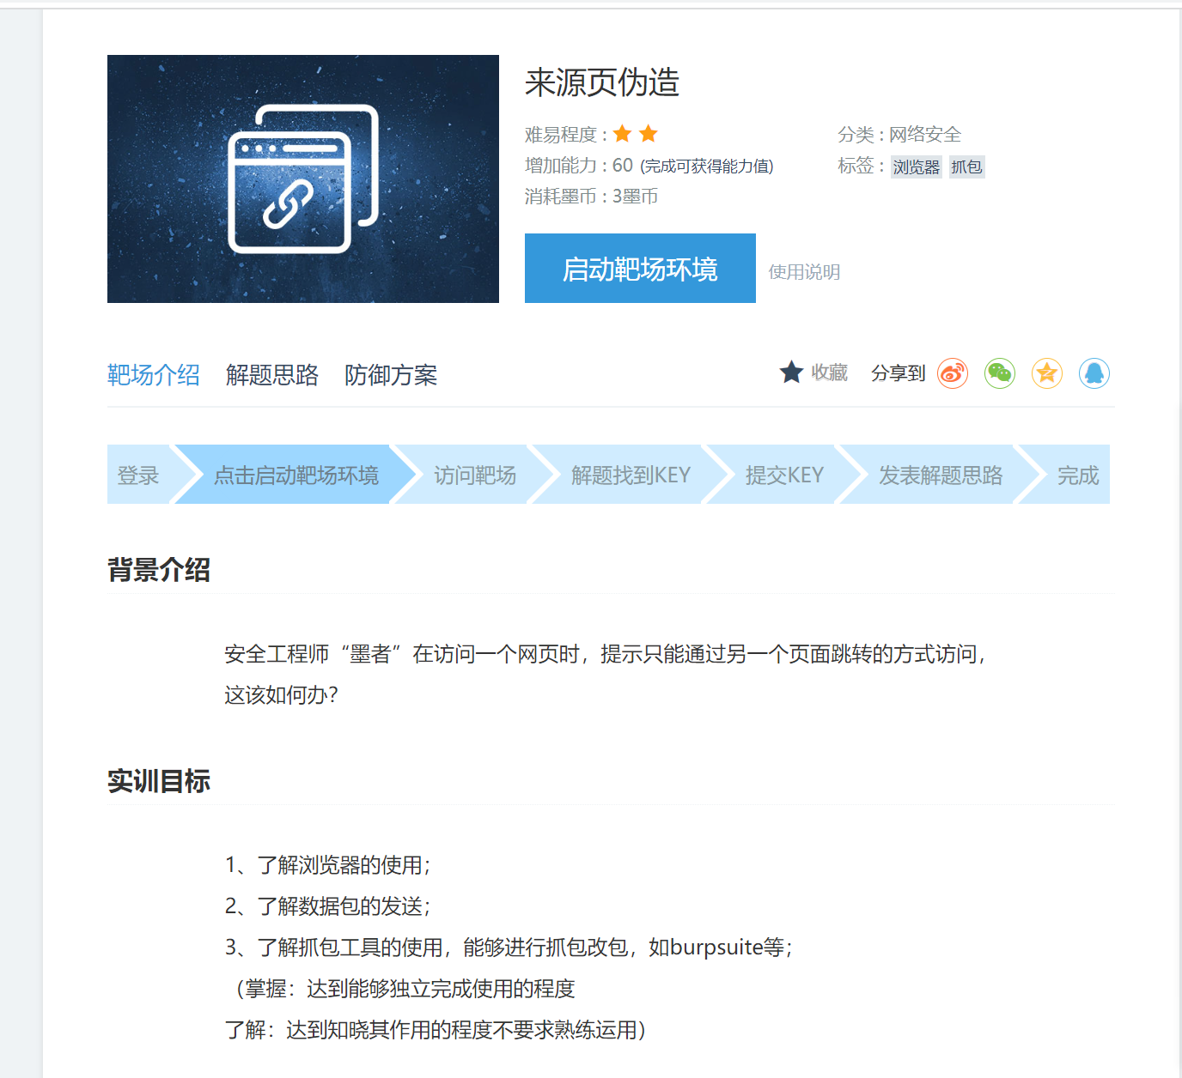Click the 来源页伪造 title

602,82
